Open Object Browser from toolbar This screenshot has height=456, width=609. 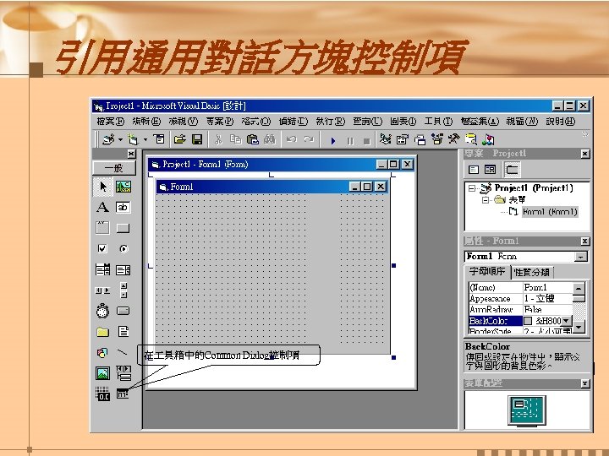pos(437,139)
